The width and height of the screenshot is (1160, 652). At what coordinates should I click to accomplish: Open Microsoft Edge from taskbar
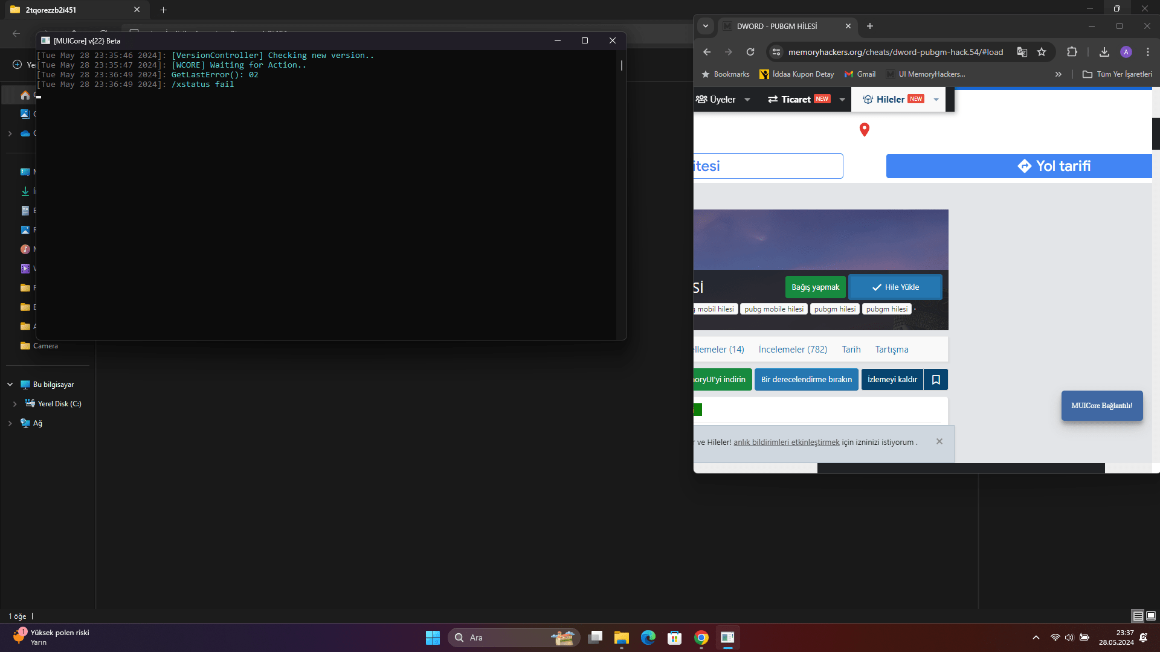coord(648,638)
